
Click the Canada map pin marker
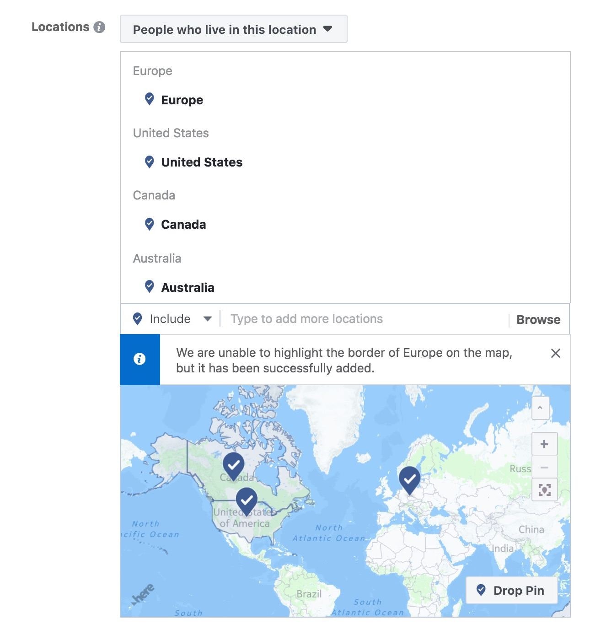pyautogui.click(x=234, y=465)
